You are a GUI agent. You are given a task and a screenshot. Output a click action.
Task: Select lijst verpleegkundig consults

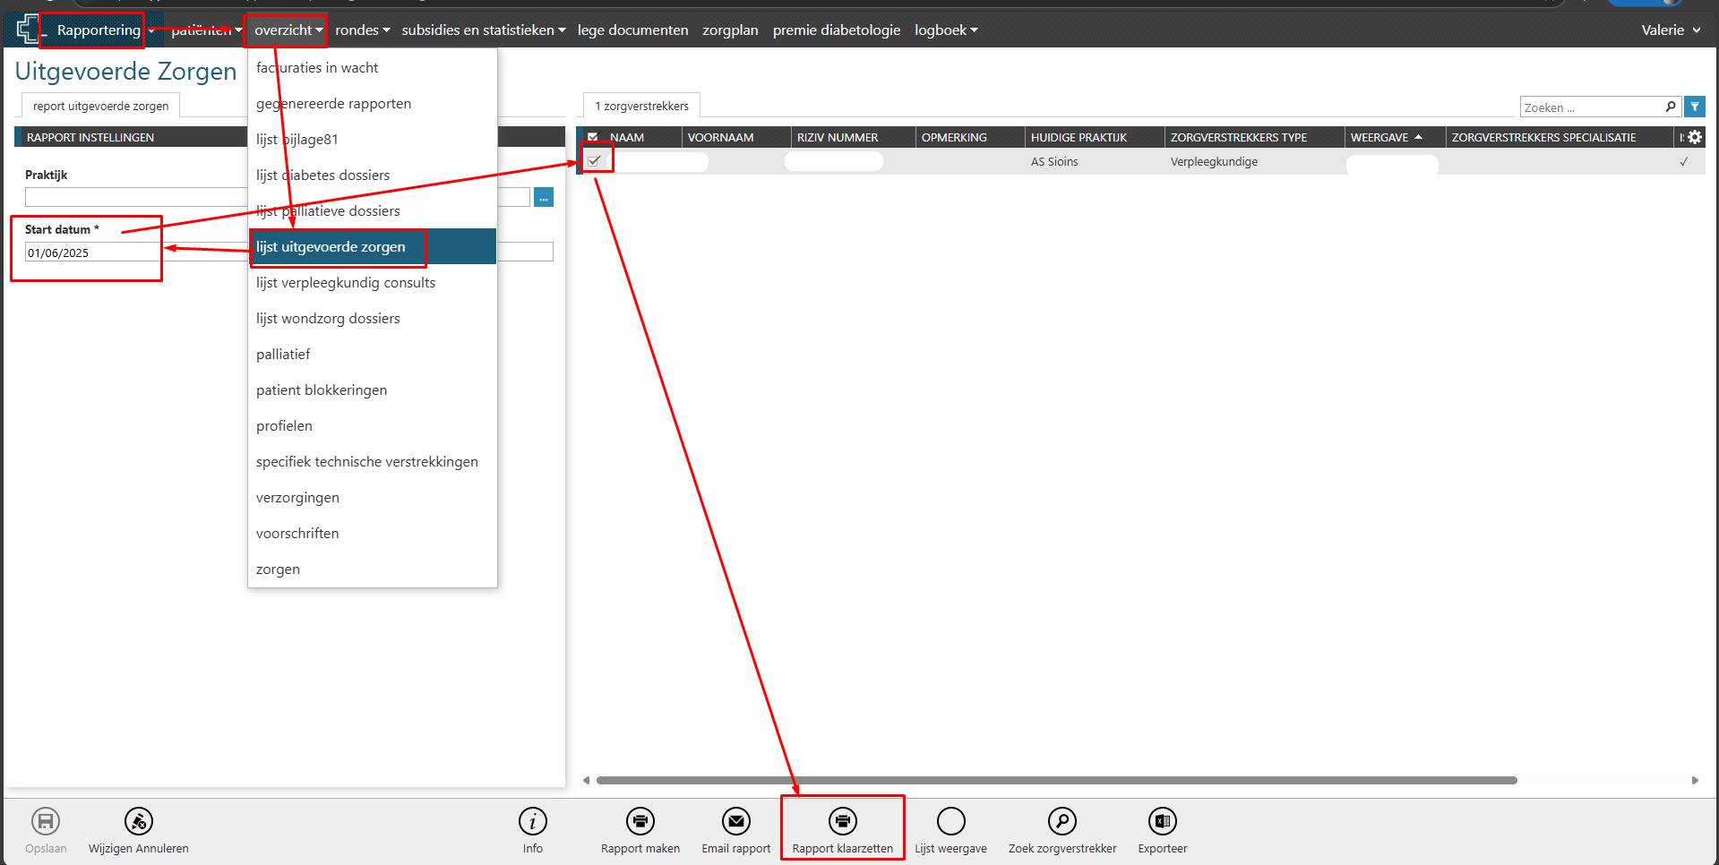pos(372,283)
